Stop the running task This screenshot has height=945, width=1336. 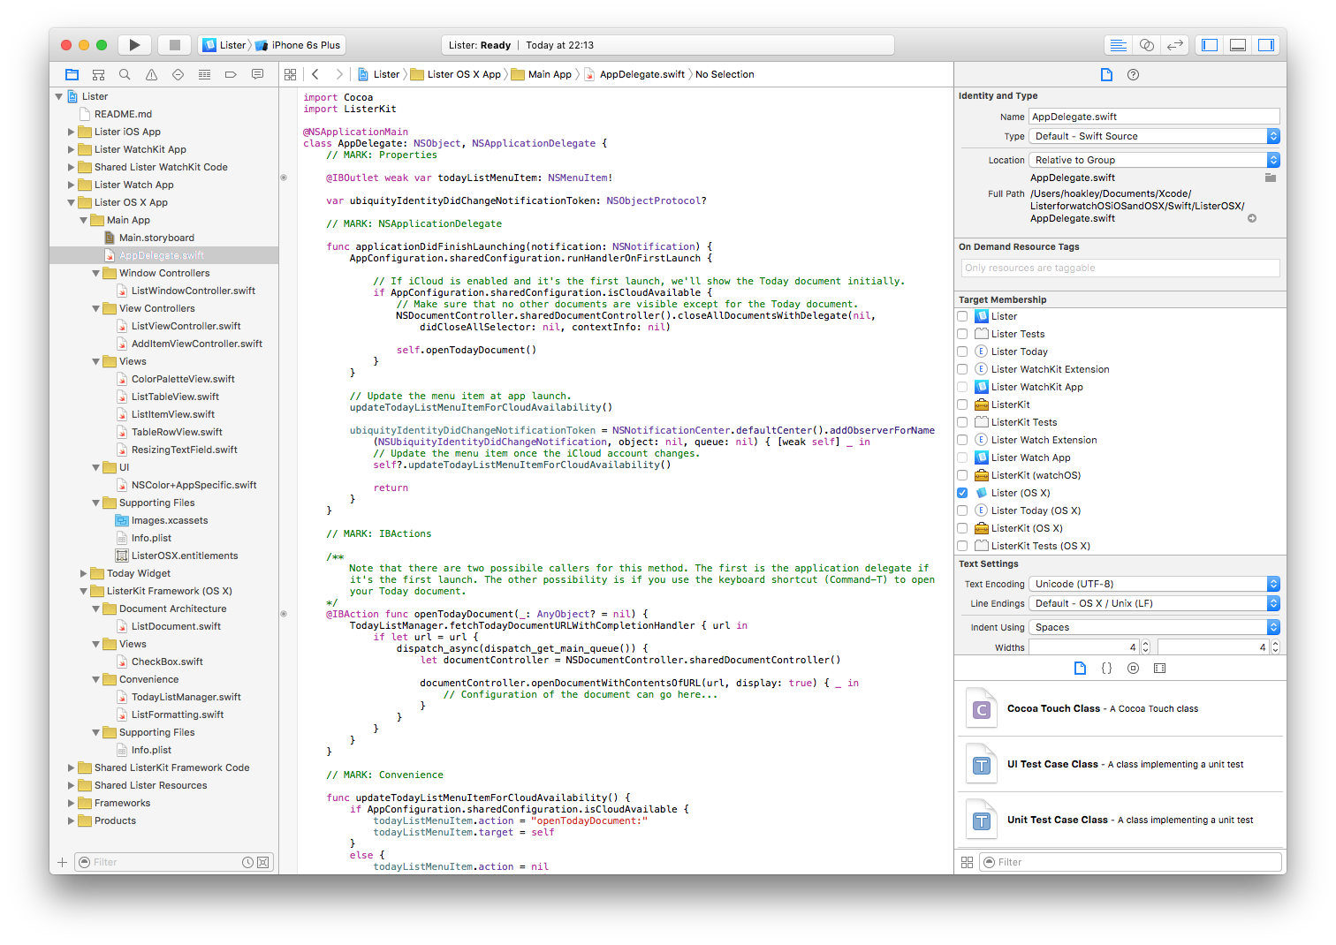[175, 45]
